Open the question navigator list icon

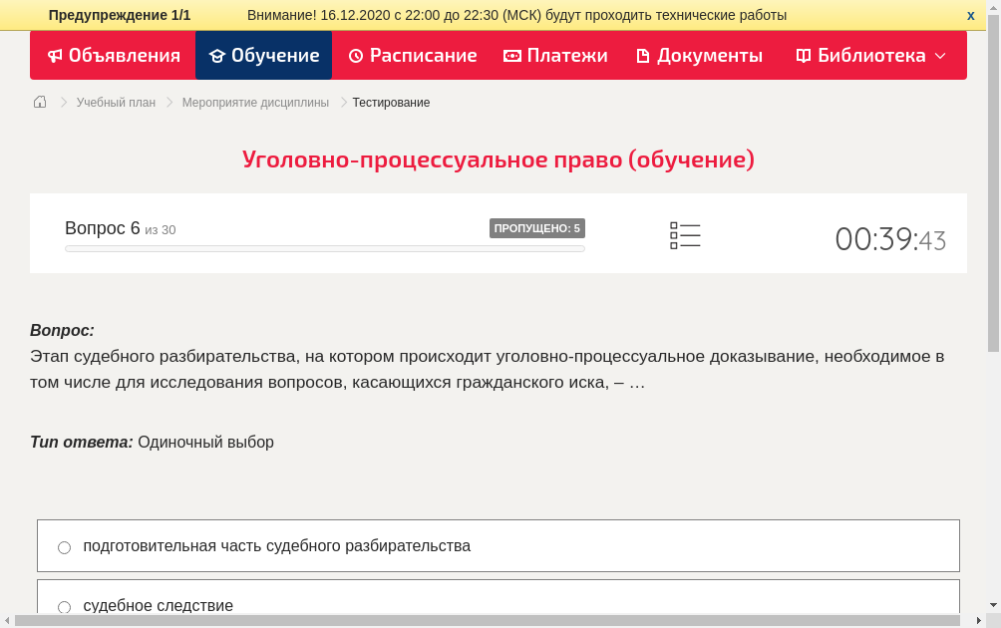click(685, 235)
